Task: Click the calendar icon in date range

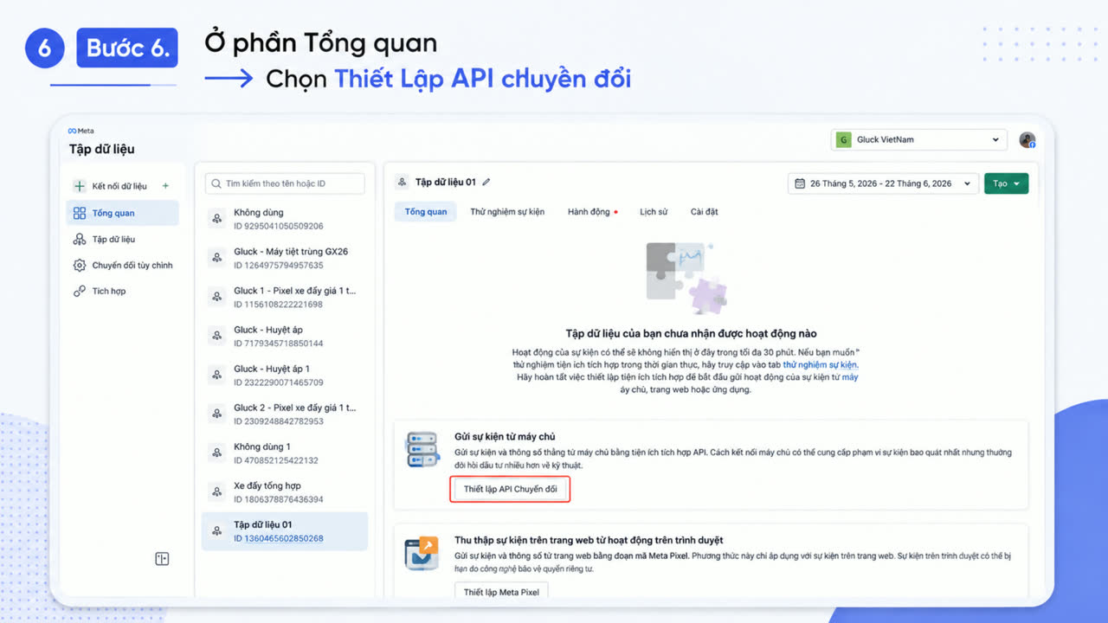Action: pos(800,183)
